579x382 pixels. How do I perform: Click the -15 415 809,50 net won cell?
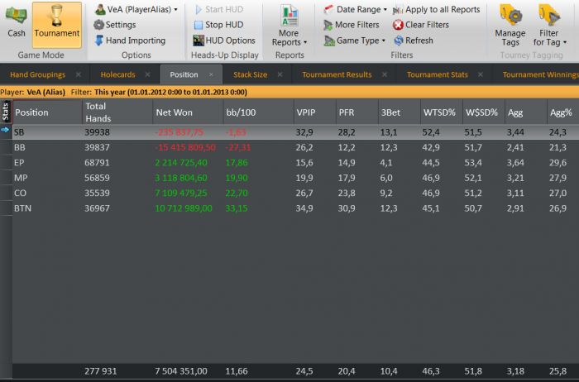(x=185, y=147)
